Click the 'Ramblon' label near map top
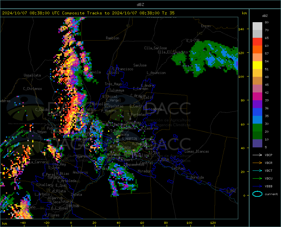This screenshot has height=227, width=281. (112, 38)
